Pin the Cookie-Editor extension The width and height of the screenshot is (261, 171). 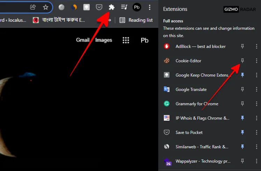coord(242,60)
